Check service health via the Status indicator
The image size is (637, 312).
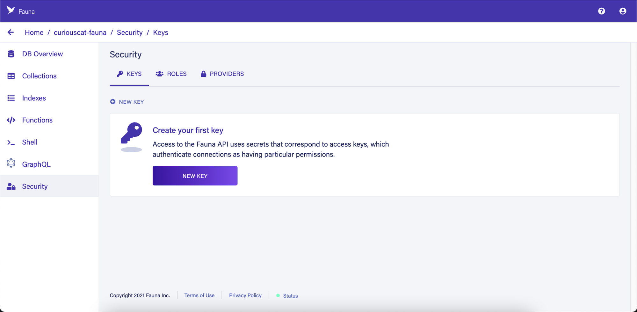click(287, 295)
